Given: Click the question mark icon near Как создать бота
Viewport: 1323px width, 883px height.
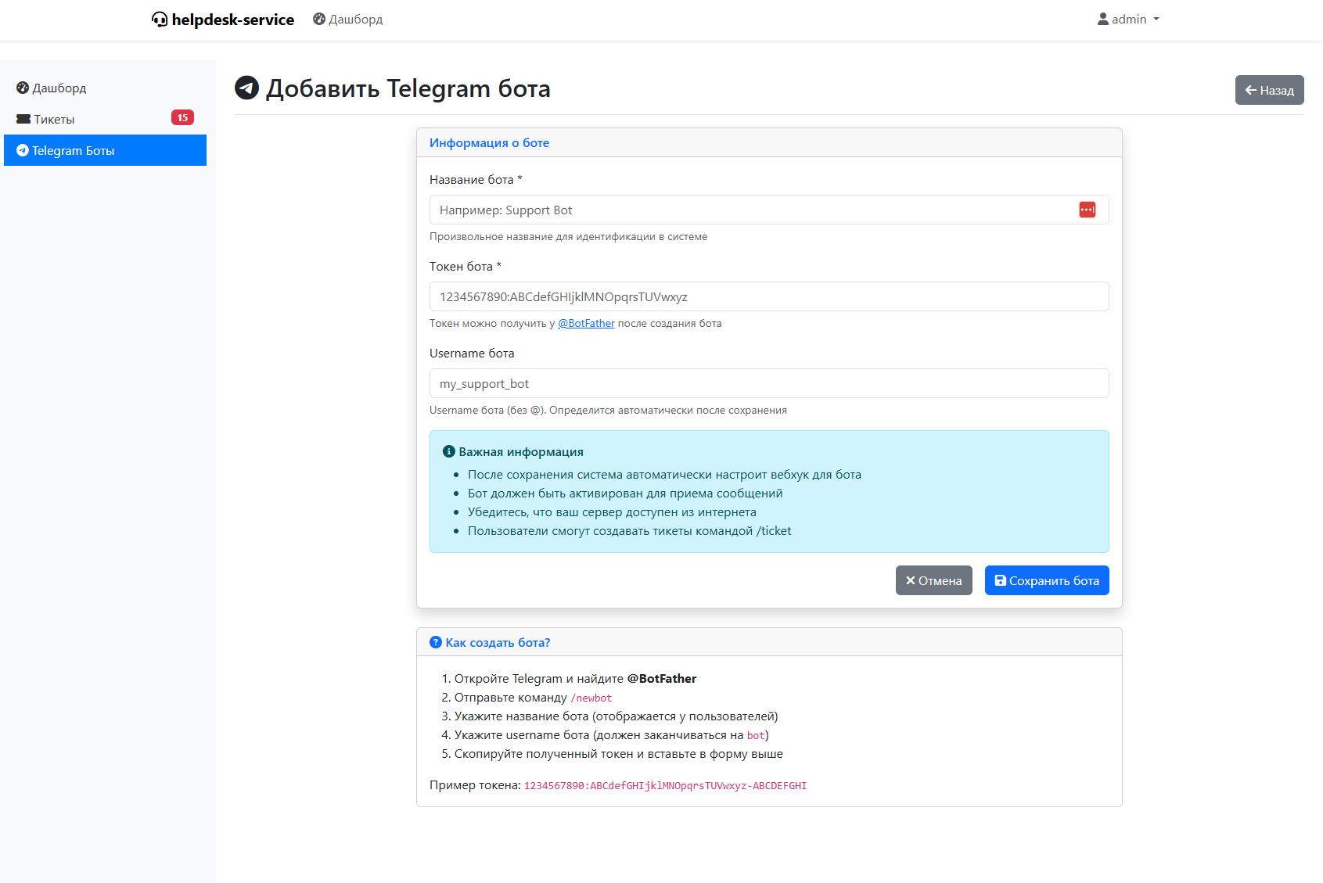Looking at the screenshot, I should (x=436, y=642).
